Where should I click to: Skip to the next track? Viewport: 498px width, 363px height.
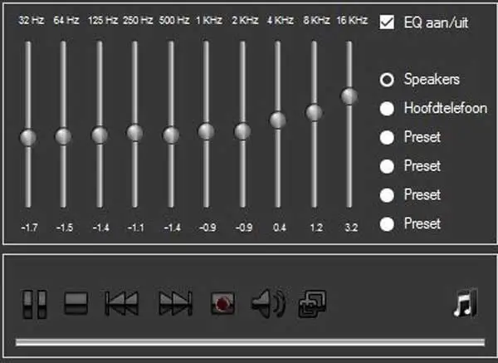[x=176, y=303]
